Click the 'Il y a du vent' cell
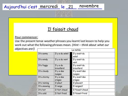The width and height of the screenshot is (128, 96). 62,61
